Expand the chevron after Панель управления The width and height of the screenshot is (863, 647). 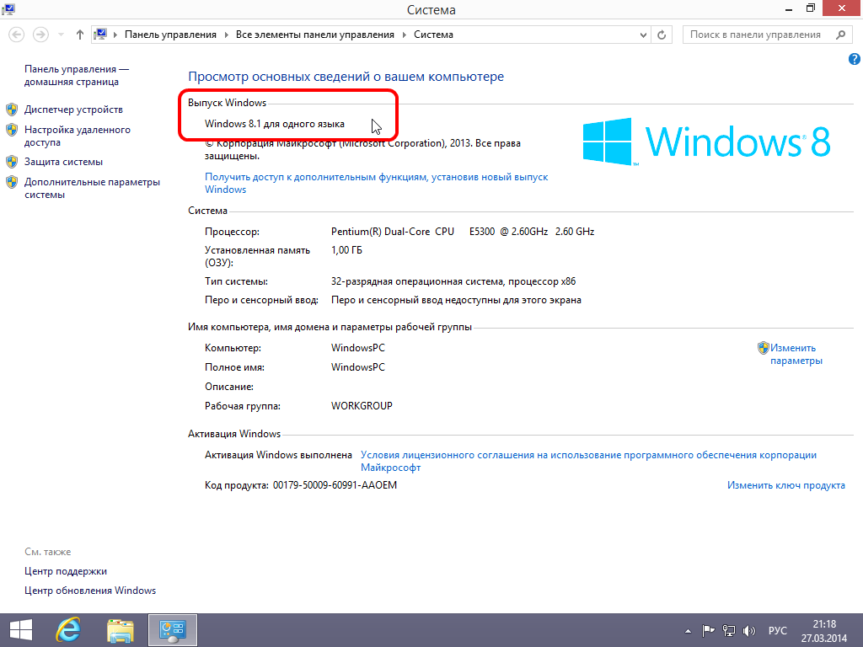226,35
